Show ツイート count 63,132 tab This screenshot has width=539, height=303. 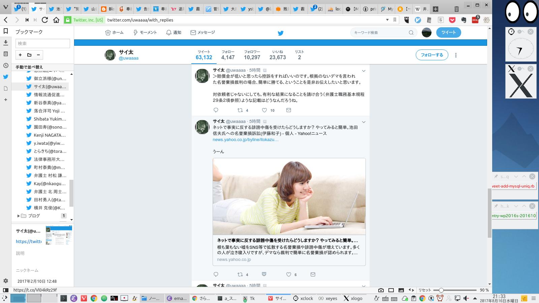(x=204, y=55)
